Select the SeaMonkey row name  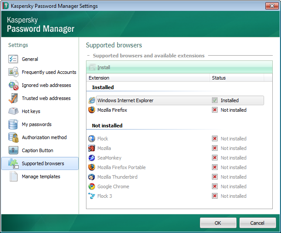click(109, 158)
